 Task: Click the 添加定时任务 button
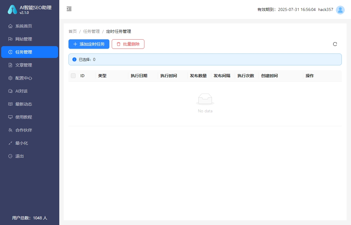point(89,44)
